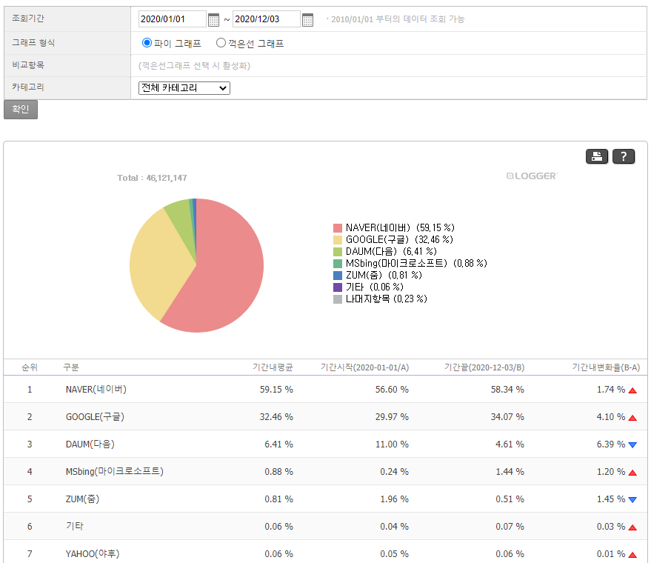
Task: Click the 순위 column header
Action: tap(30, 367)
